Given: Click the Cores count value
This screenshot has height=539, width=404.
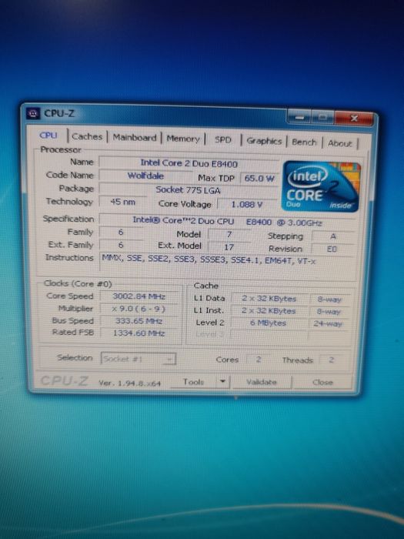Looking at the screenshot, I should pos(259,360).
